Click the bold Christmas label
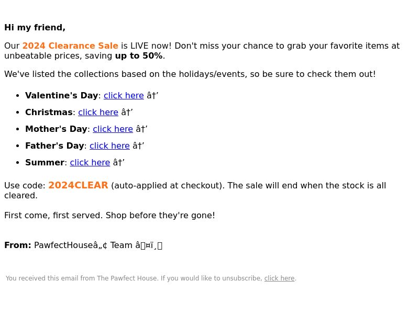 click(x=49, y=113)
